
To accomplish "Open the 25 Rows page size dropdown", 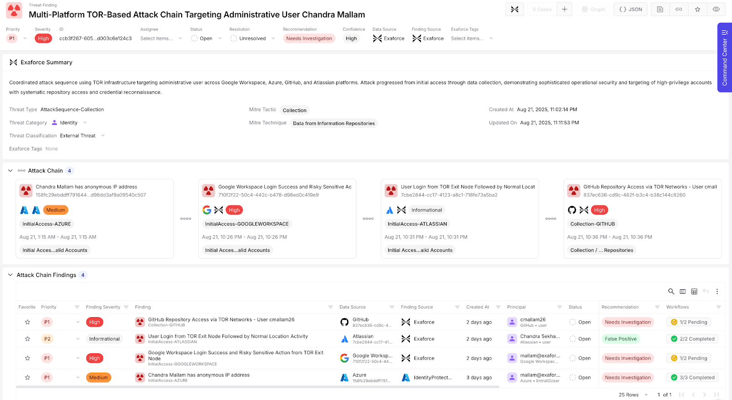I will click(633, 395).
